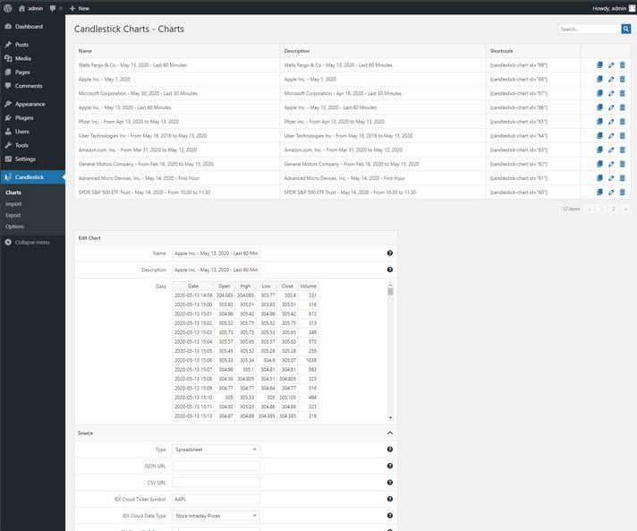Image resolution: width=637 pixels, height=531 pixels.
Task: Edit the Pfizer Inc. chart
Action: [x=611, y=122]
